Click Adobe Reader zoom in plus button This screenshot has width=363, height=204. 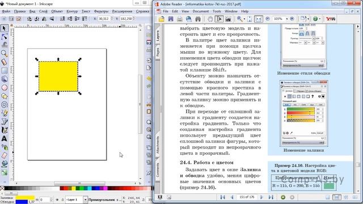[x=292, y=19]
